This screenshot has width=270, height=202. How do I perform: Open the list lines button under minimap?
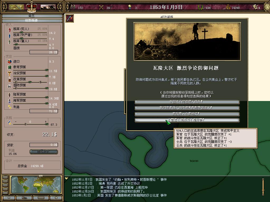coord(41,198)
